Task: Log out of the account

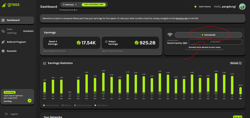Action: point(11,114)
